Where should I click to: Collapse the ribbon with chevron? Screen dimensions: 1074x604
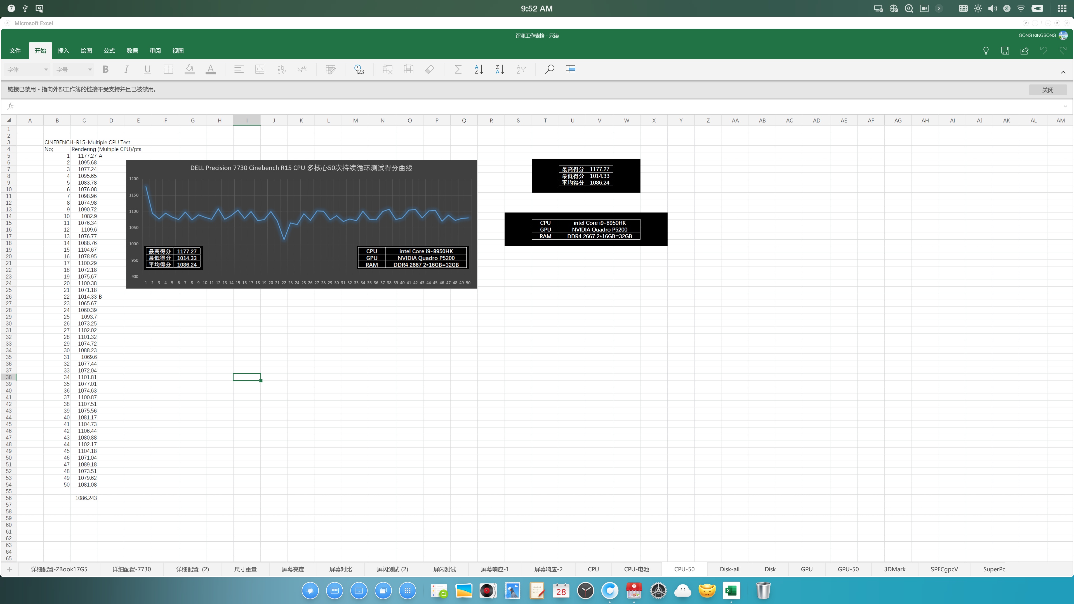[1063, 72]
